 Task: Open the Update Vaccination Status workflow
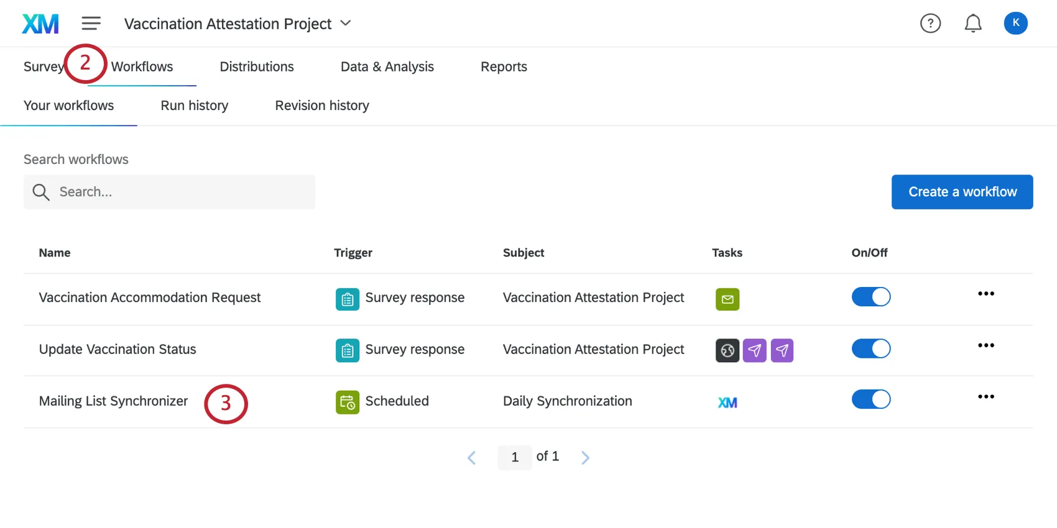click(x=118, y=349)
